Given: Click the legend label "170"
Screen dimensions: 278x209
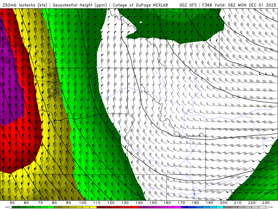Looking at the screenshot, I should [181, 203].
